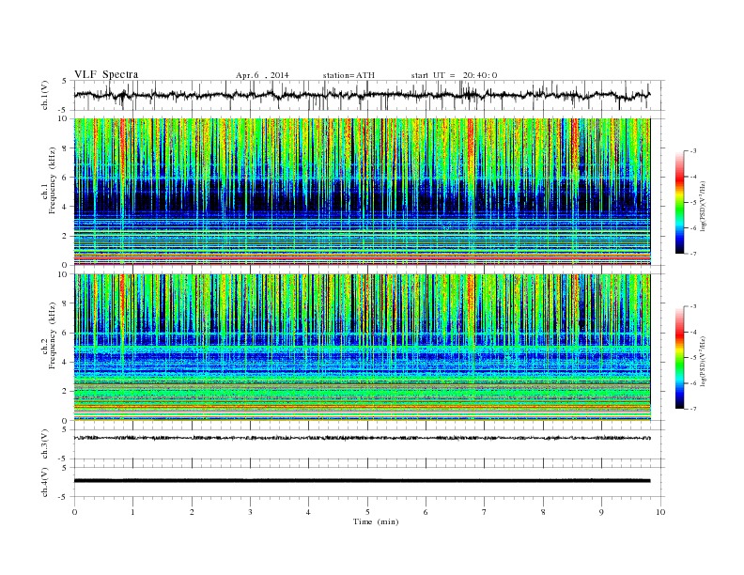This screenshot has width=744, height=575.
Task: Click the ch.1 "Frequency (kHz)" axis label
Action: click(52, 180)
